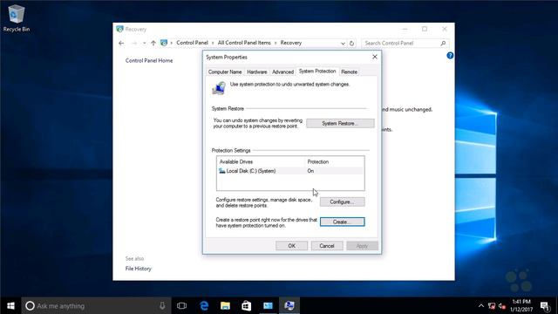Click the Cortana microphone icon
The height and width of the screenshot is (314, 558).
coord(162,305)
